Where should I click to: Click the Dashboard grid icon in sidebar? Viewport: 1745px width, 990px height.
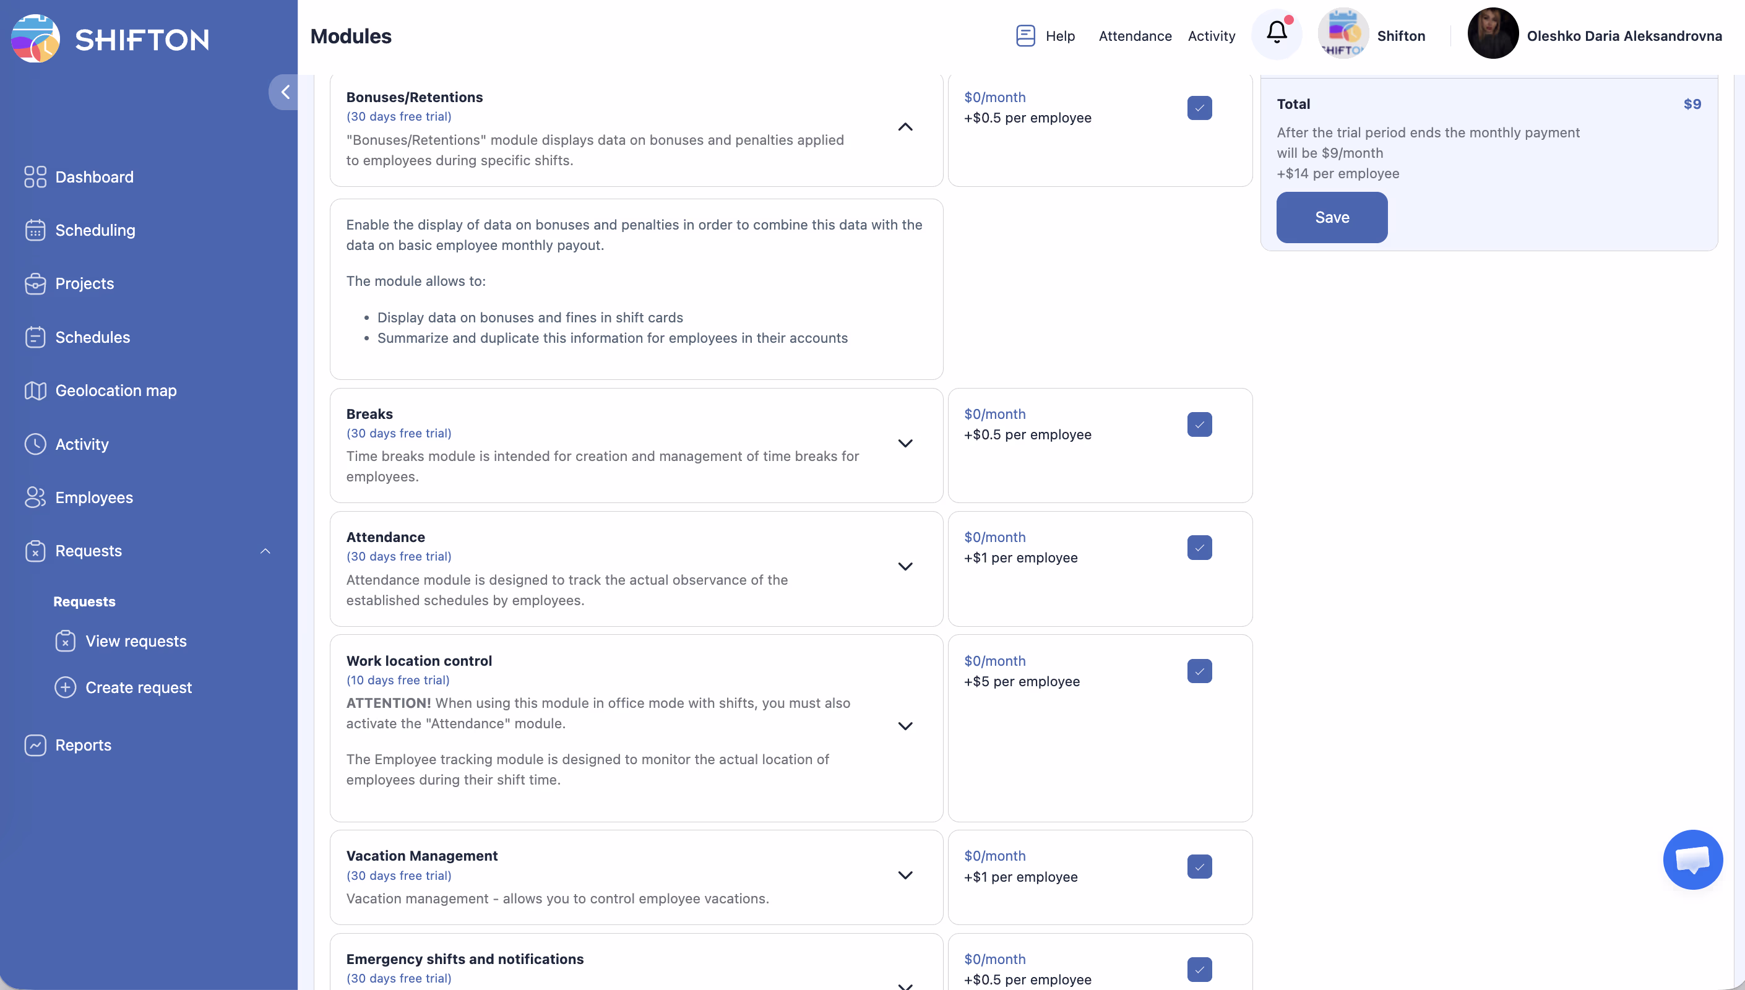pyautogui.click(x=35, y=177)
